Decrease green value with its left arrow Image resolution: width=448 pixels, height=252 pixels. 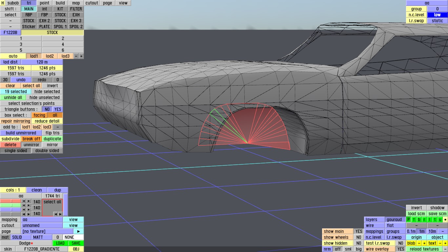click(24, 205)
